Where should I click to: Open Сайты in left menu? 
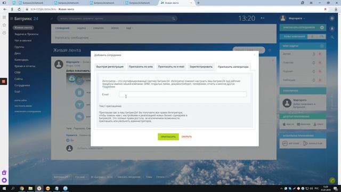point(19,79)
